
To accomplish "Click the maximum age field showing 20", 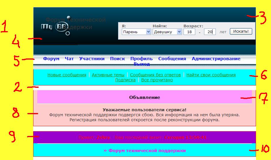I will (210, 32).
